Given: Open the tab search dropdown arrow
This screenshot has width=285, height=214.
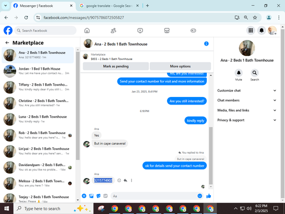Looking at the screenshot, I should [x=6, y=6].
